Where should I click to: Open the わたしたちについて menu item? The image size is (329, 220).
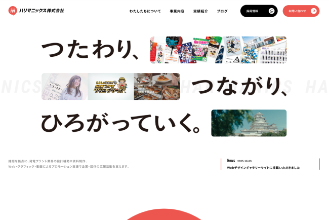point(145,11)
